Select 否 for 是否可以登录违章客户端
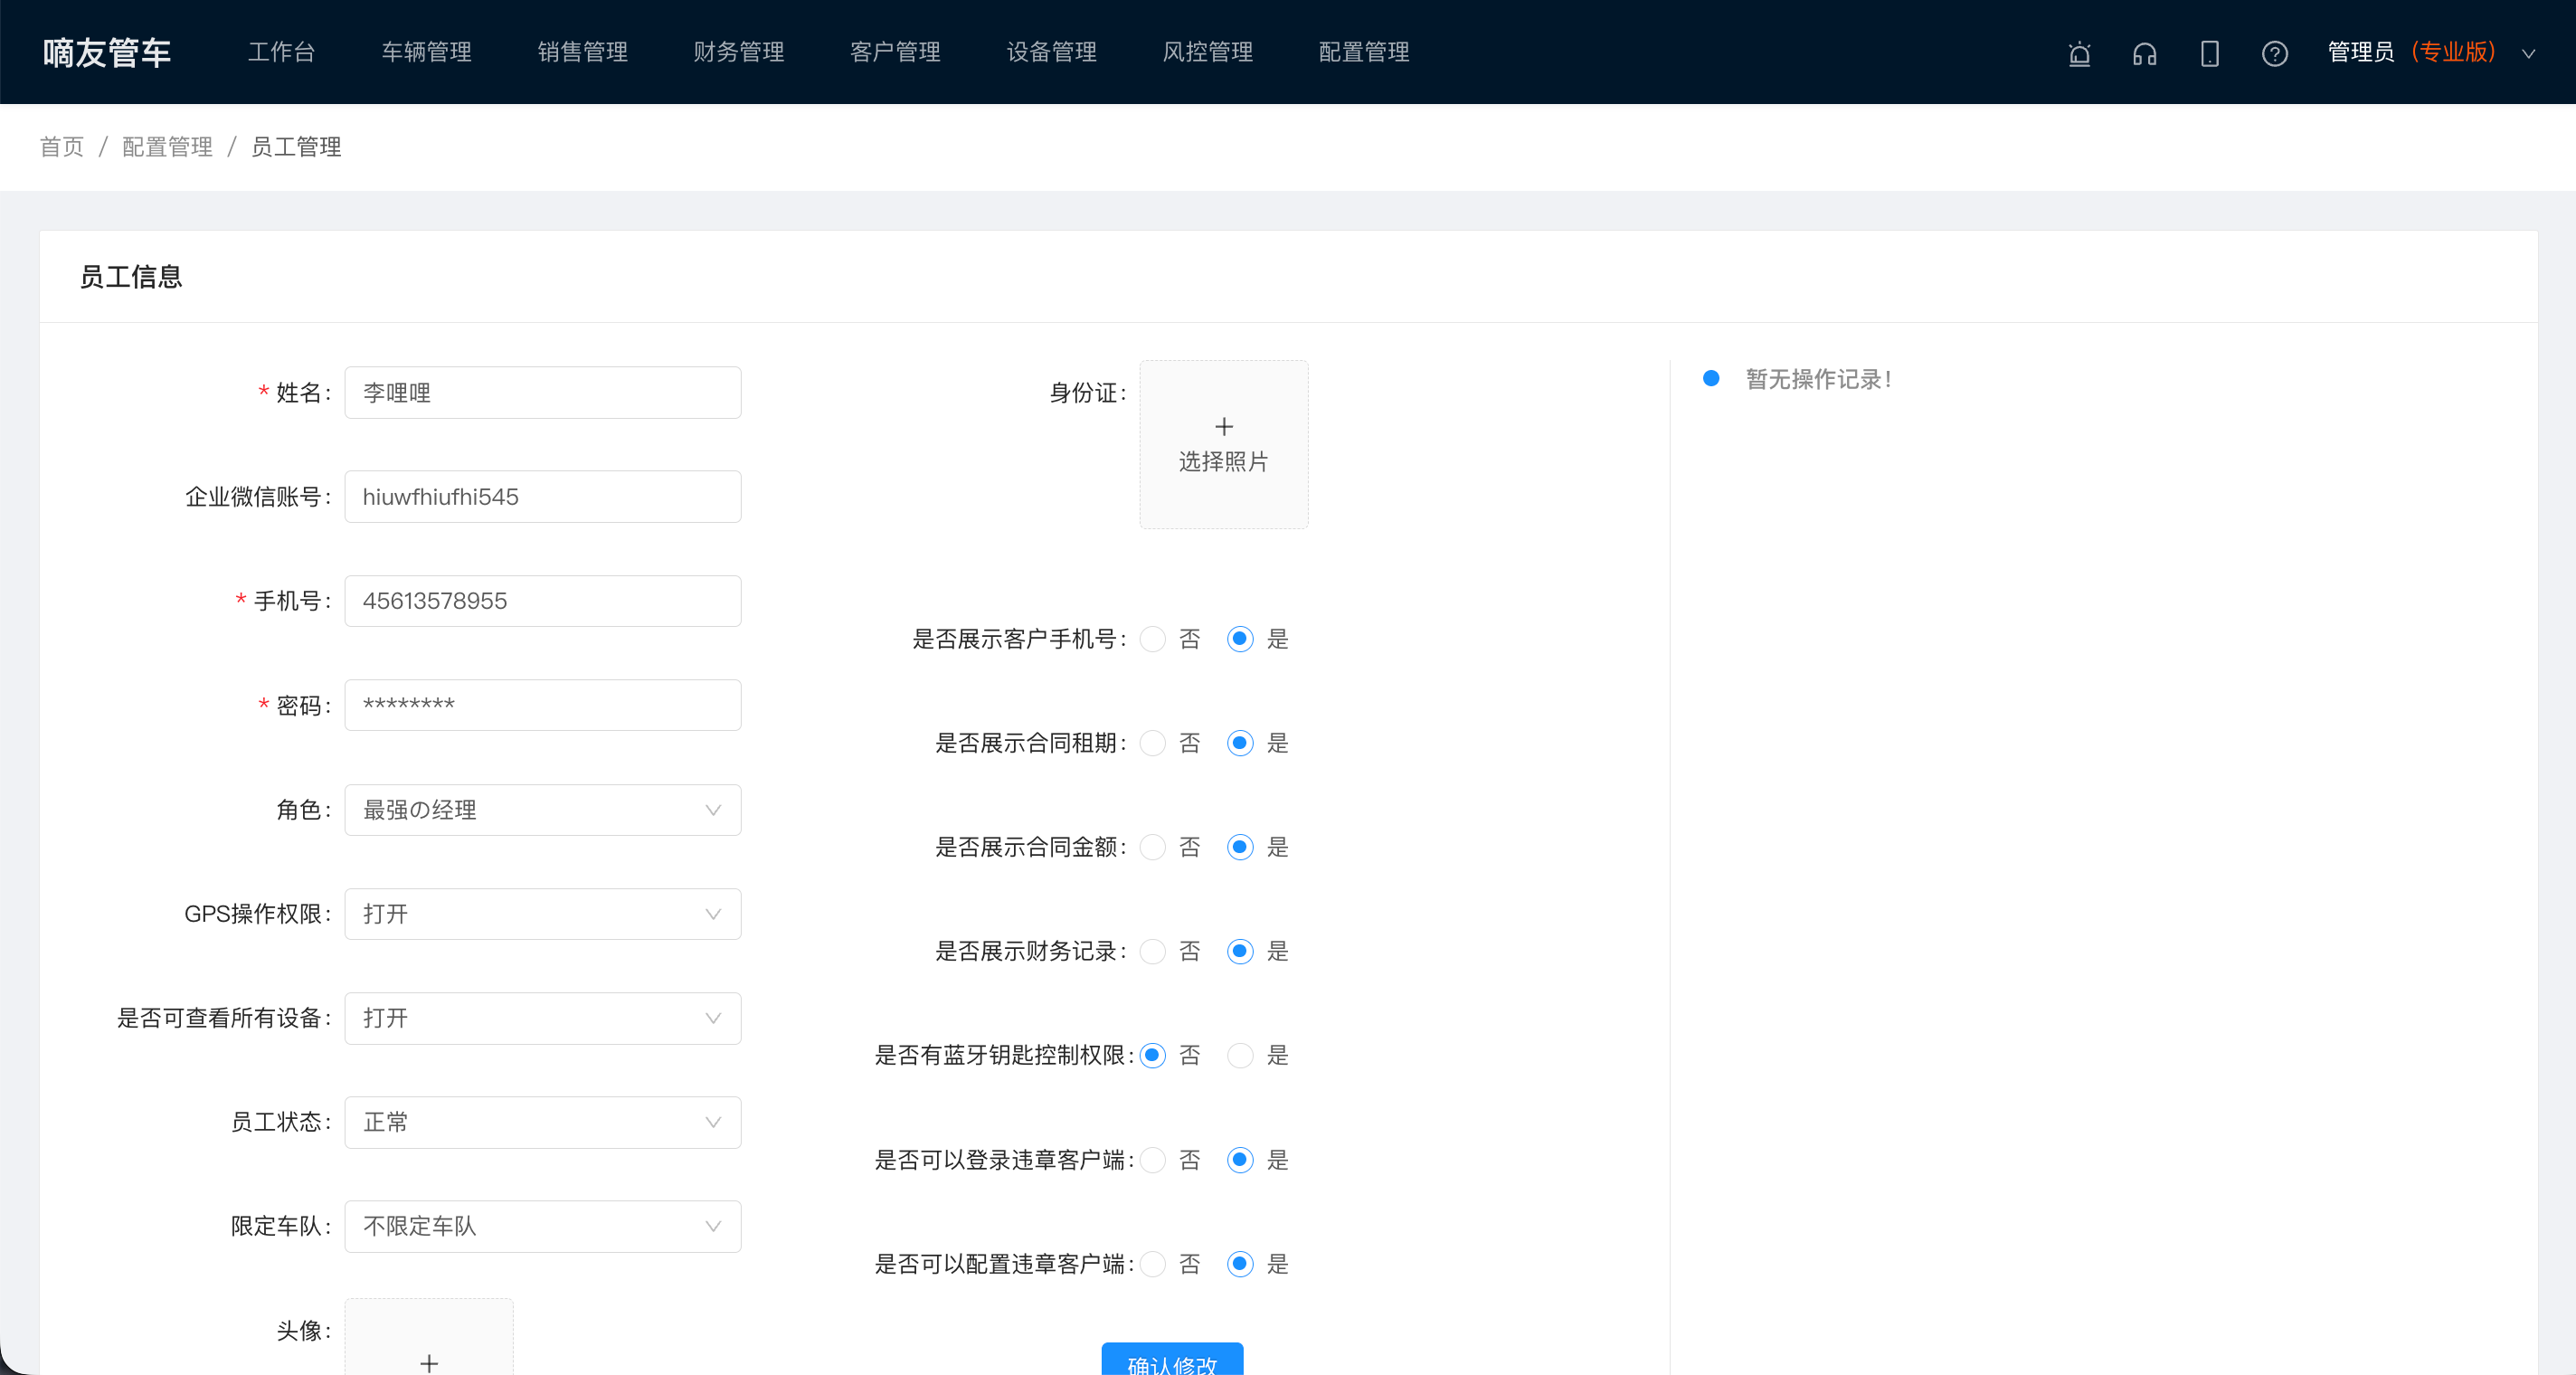The image size is (2576, 1375). (x=1152, y=1160)
